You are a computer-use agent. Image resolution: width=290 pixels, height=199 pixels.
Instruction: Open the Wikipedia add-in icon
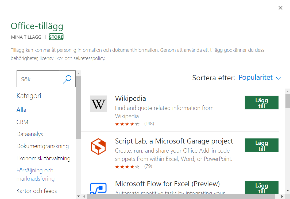pos(98,104)
